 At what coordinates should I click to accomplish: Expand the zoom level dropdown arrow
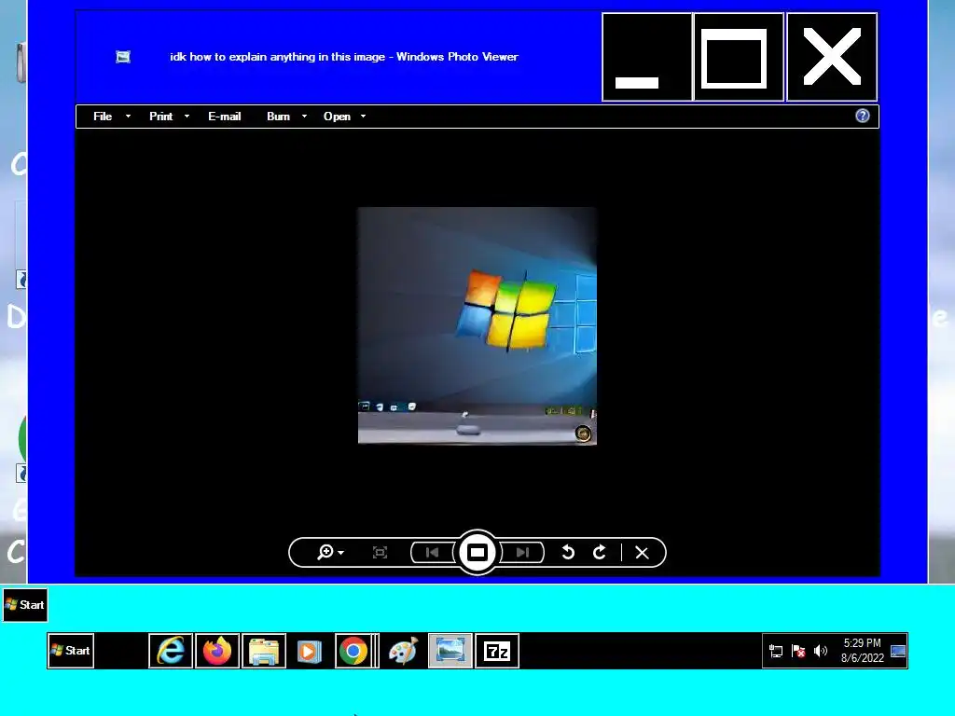341,553
